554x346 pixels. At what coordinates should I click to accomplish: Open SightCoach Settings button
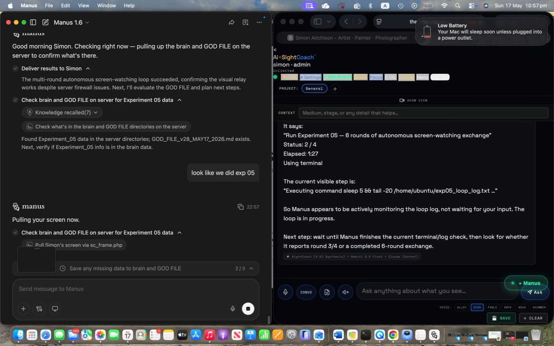pos(310,77)
